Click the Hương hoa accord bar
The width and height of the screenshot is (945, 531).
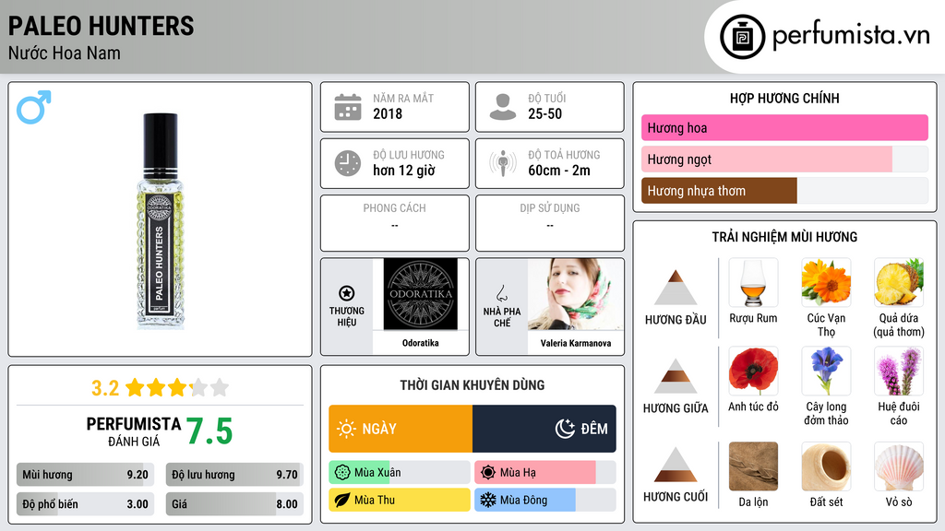tap(784, 127)
